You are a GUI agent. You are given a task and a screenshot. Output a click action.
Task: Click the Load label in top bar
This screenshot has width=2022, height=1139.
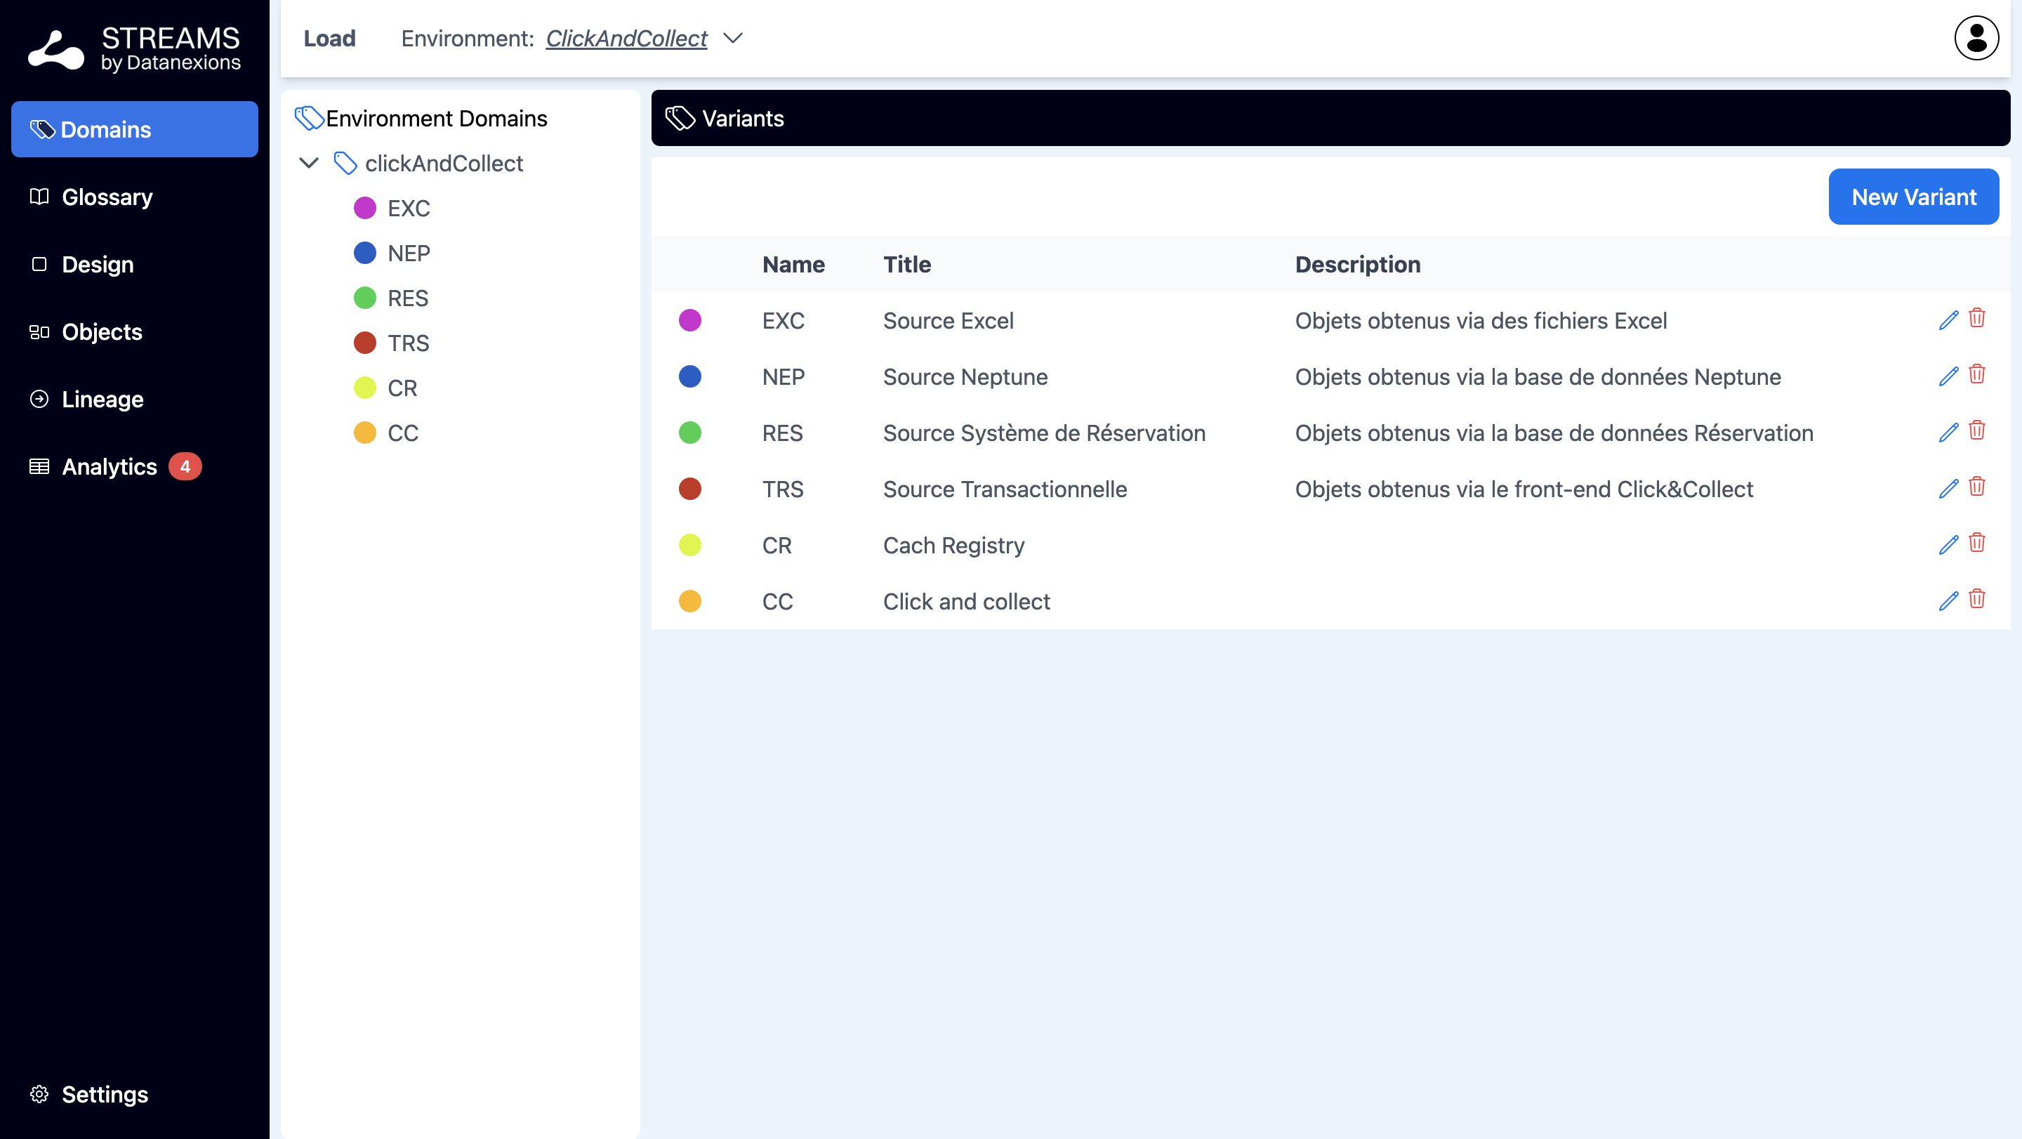[x=329, y=38]
